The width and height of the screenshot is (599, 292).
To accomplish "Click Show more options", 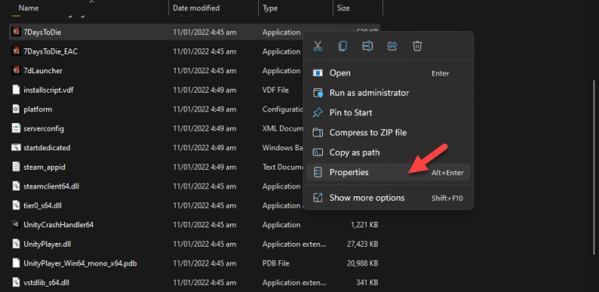I will 388,198.
